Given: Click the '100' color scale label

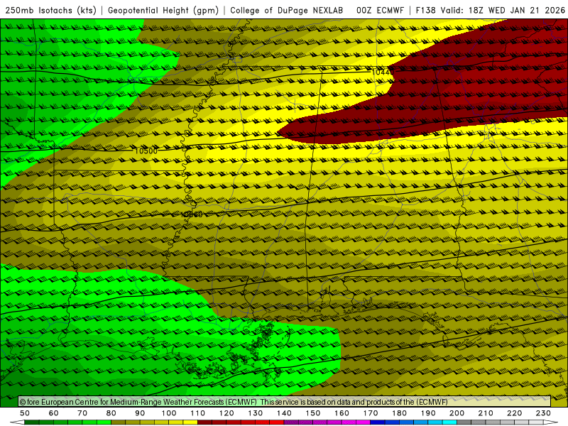Looking at the screenshot, I should click(x=169, y=413).
